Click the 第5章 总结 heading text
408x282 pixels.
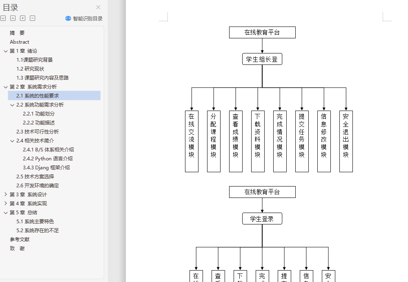(23, 213)
